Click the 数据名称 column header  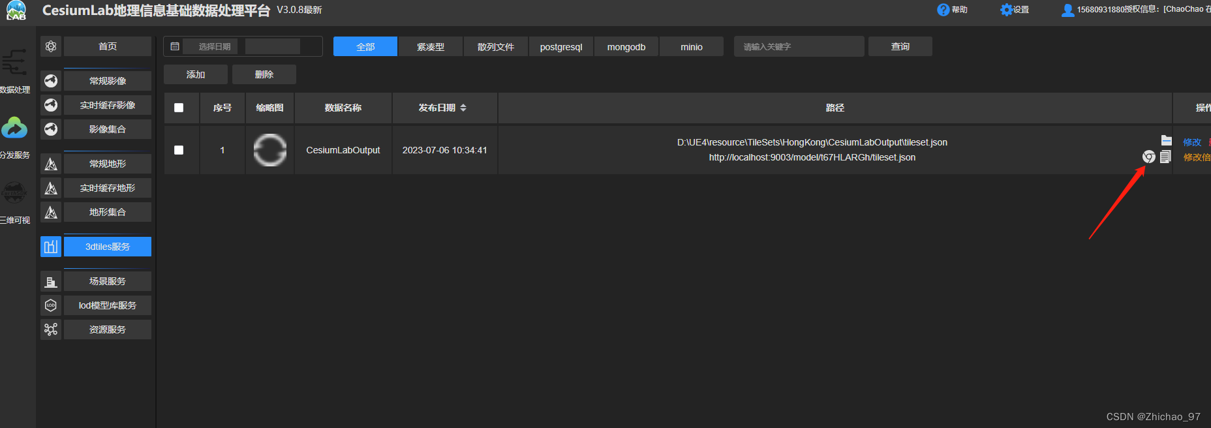(343, 108)
